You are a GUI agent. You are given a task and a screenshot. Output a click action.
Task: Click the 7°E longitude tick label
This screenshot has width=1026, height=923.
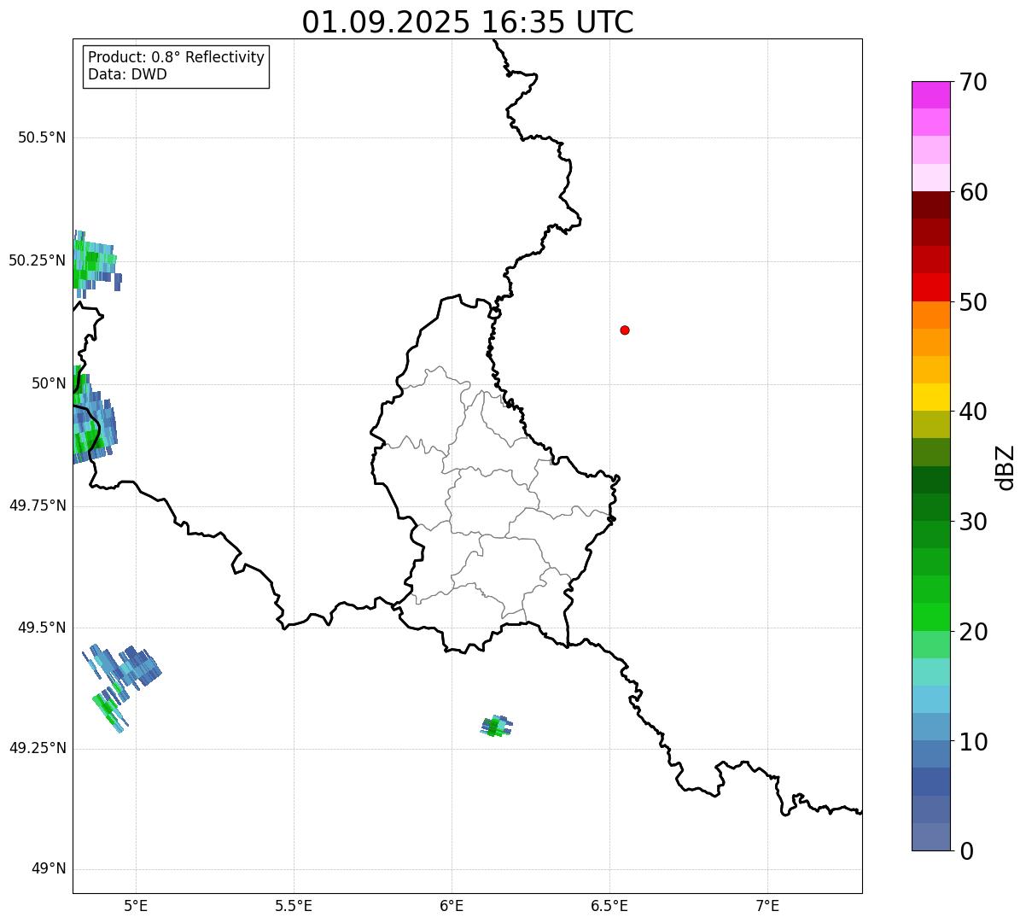767,905
